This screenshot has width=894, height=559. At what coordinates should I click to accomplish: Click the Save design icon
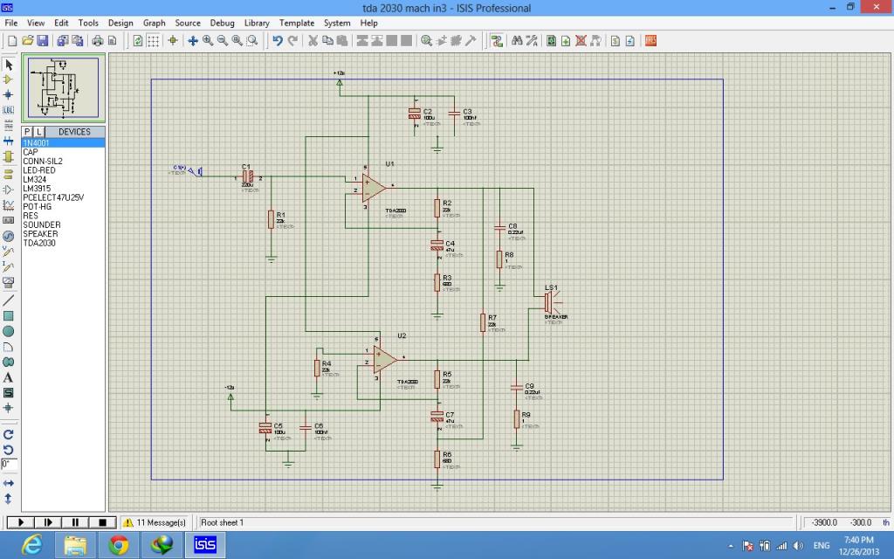pos(42,40)
